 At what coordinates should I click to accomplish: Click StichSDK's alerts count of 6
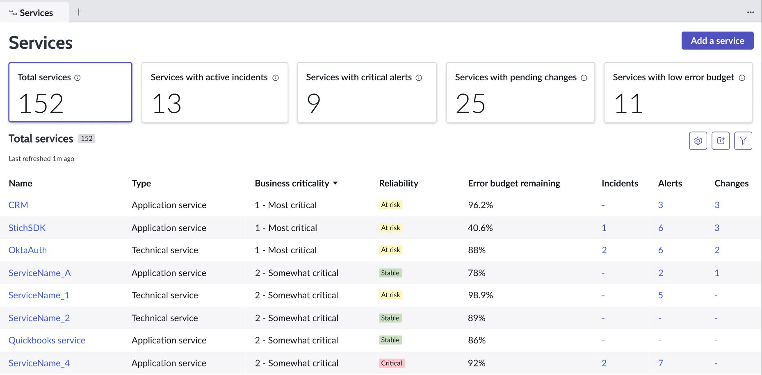tap(660, 227)
